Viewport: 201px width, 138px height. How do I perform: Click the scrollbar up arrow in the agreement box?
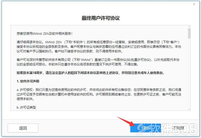pos(189,27)
